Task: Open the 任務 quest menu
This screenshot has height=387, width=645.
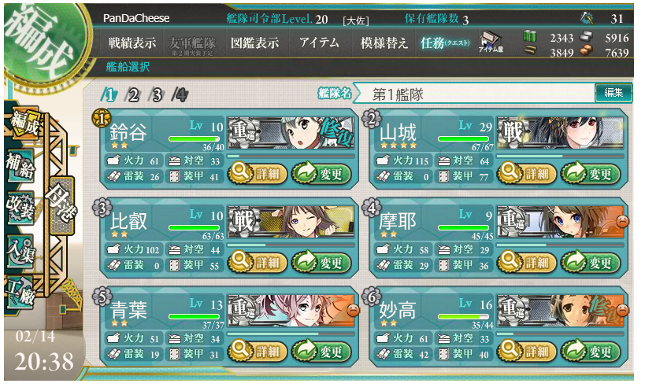Action: tap(445, 42)
